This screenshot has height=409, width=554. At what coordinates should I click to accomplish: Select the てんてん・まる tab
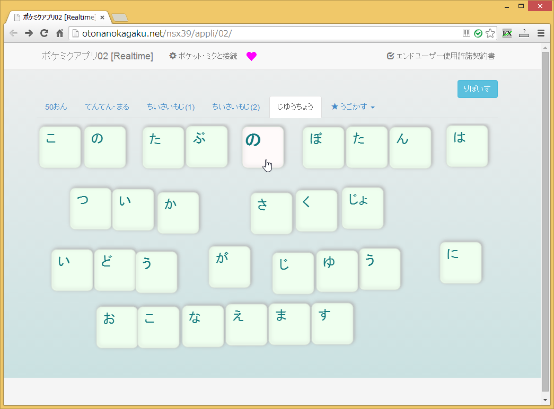click(107, 107)
